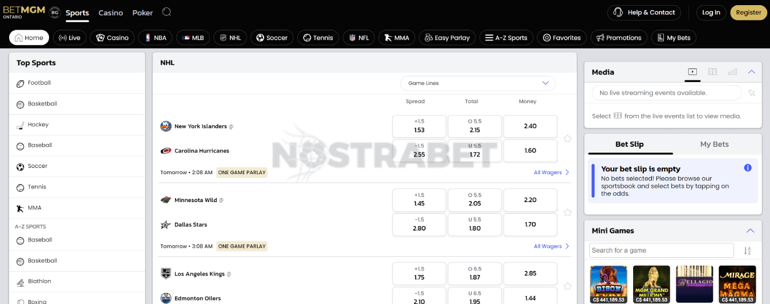This screenshot has width=770, height=304.
Task: Click the Register button
Action: pos(748,13)
